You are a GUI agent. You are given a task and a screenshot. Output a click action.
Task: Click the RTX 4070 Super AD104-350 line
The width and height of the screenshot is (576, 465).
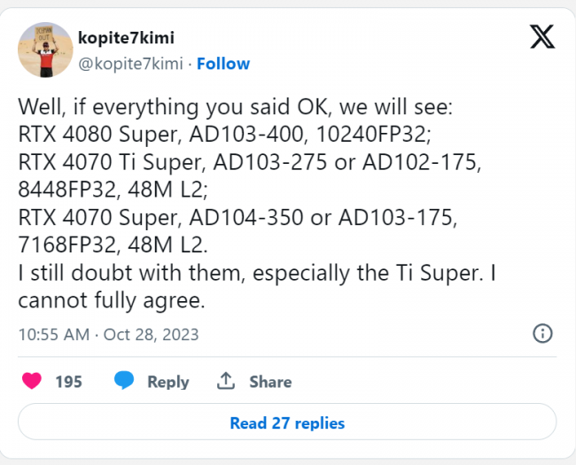[x=237, y=217]
